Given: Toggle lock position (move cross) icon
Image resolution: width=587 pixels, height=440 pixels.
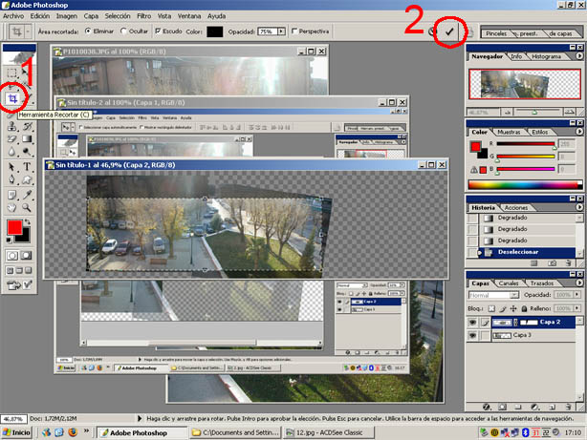Looking at the screenshot, I should point(513,309).
